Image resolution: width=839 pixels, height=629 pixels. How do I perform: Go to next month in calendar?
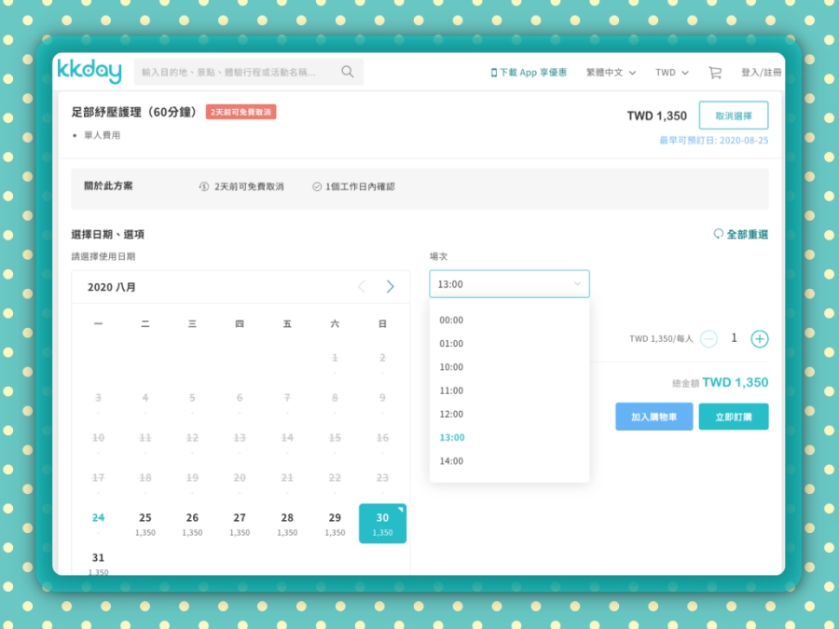[x=390, y=287]
